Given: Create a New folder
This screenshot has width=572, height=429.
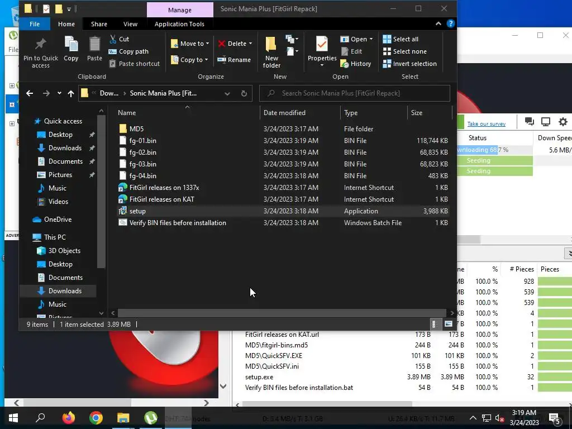Looking at the screenshot, I should pyautogui.click(x=271, y=52).
